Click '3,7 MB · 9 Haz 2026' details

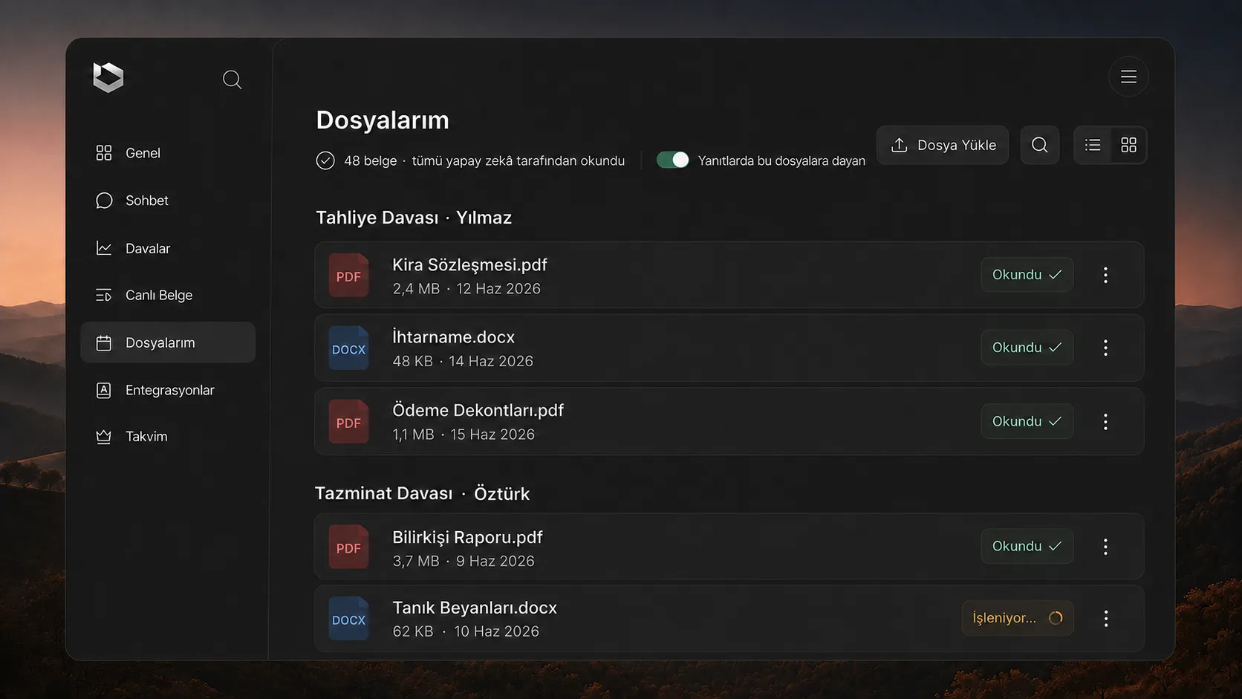(464, 561)
